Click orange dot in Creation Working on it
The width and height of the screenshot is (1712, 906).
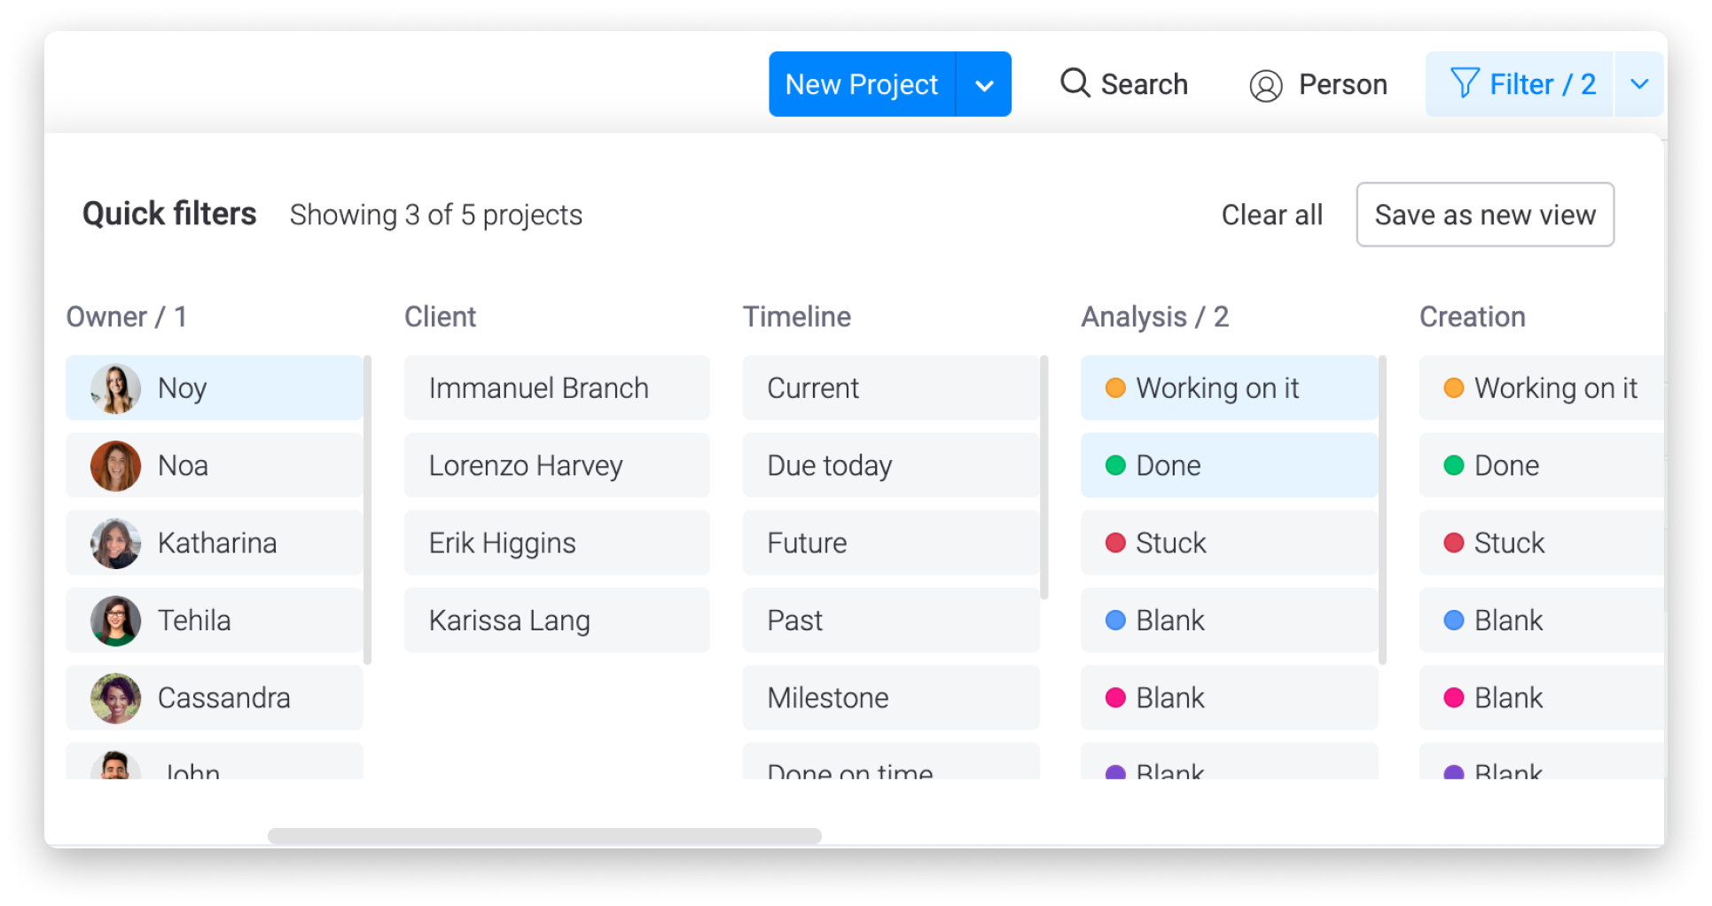(x=1454, y=388)
